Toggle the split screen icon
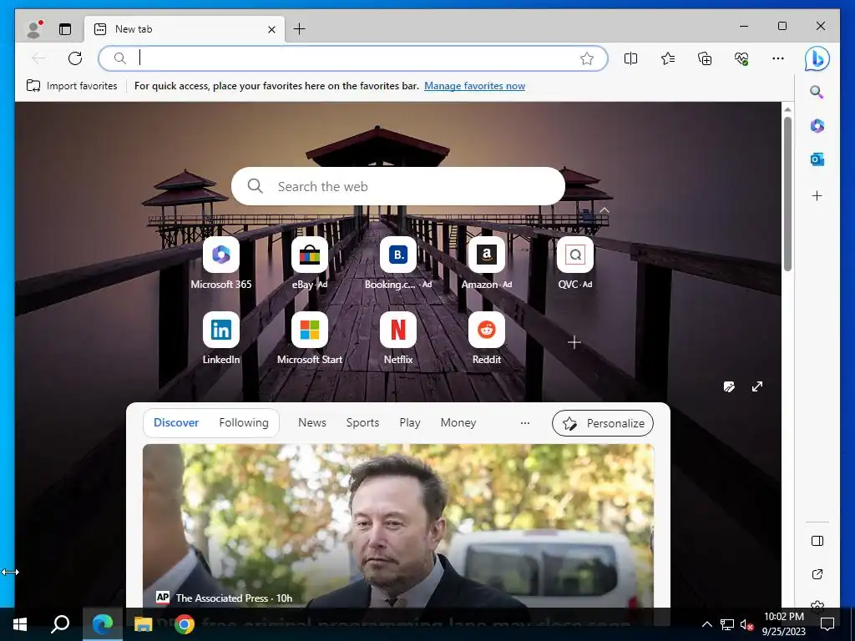The image size is (855, 641). (630, 58)
